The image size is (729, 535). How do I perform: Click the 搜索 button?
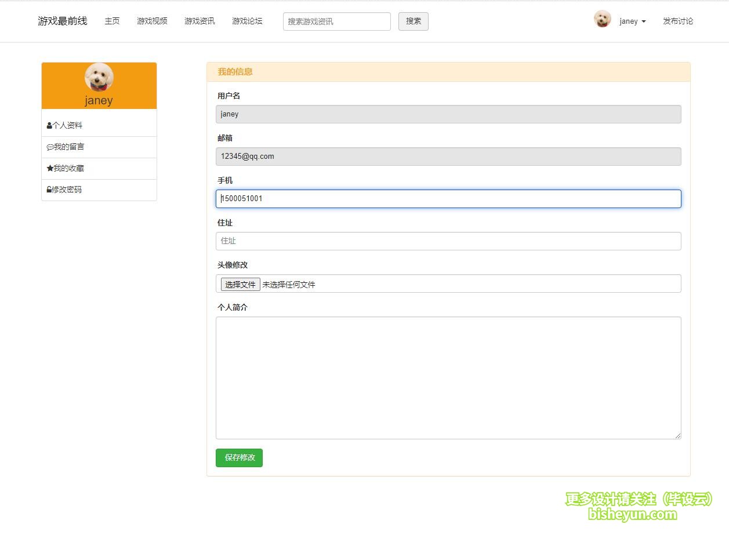[414, 21]
